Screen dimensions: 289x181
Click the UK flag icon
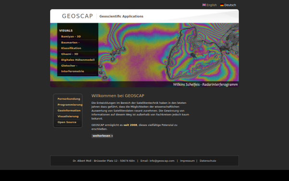coord(204,5)
